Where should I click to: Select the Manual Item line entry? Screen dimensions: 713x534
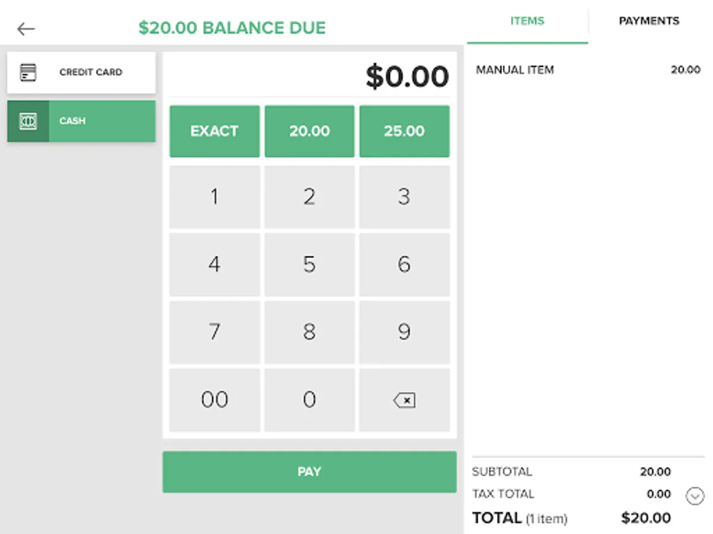588,70
